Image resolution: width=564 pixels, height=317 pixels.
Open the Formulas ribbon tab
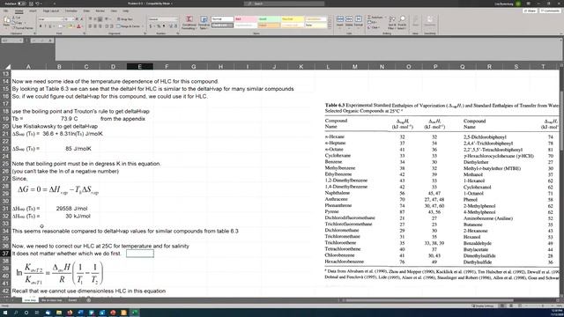(71, 11)
